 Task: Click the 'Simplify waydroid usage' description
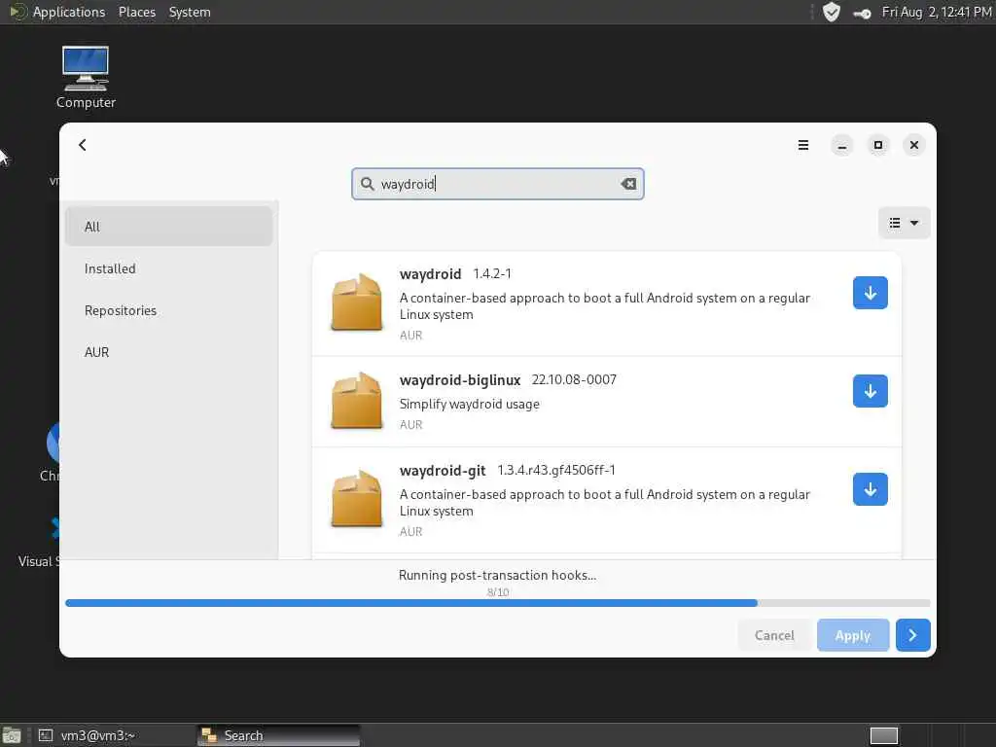pos(470,404)
